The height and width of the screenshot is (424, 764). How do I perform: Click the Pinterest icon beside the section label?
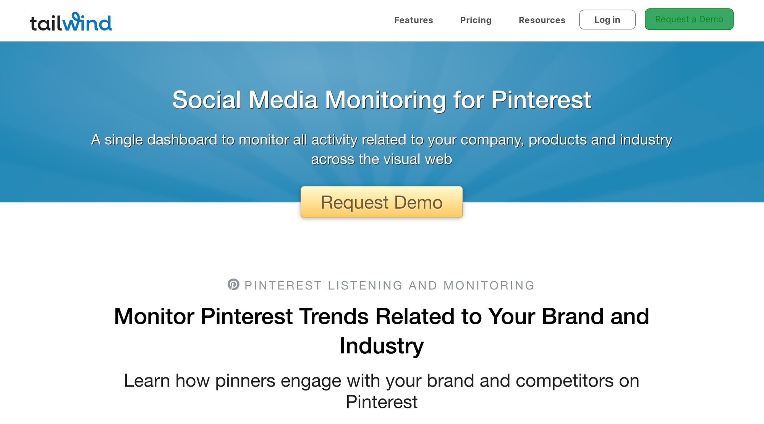coord(233,285)
